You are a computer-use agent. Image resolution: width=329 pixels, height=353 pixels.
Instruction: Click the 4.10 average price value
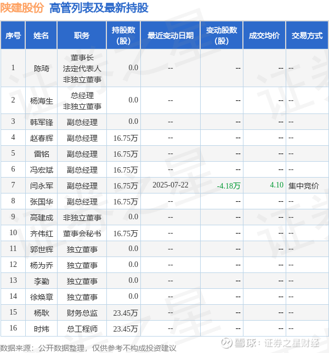(276, 185)
